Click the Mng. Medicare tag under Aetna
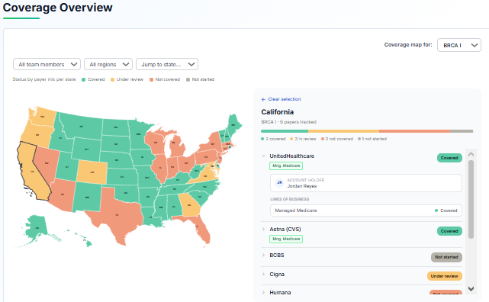The height and width of the screenshot is (302, 489). click(286, 239)
